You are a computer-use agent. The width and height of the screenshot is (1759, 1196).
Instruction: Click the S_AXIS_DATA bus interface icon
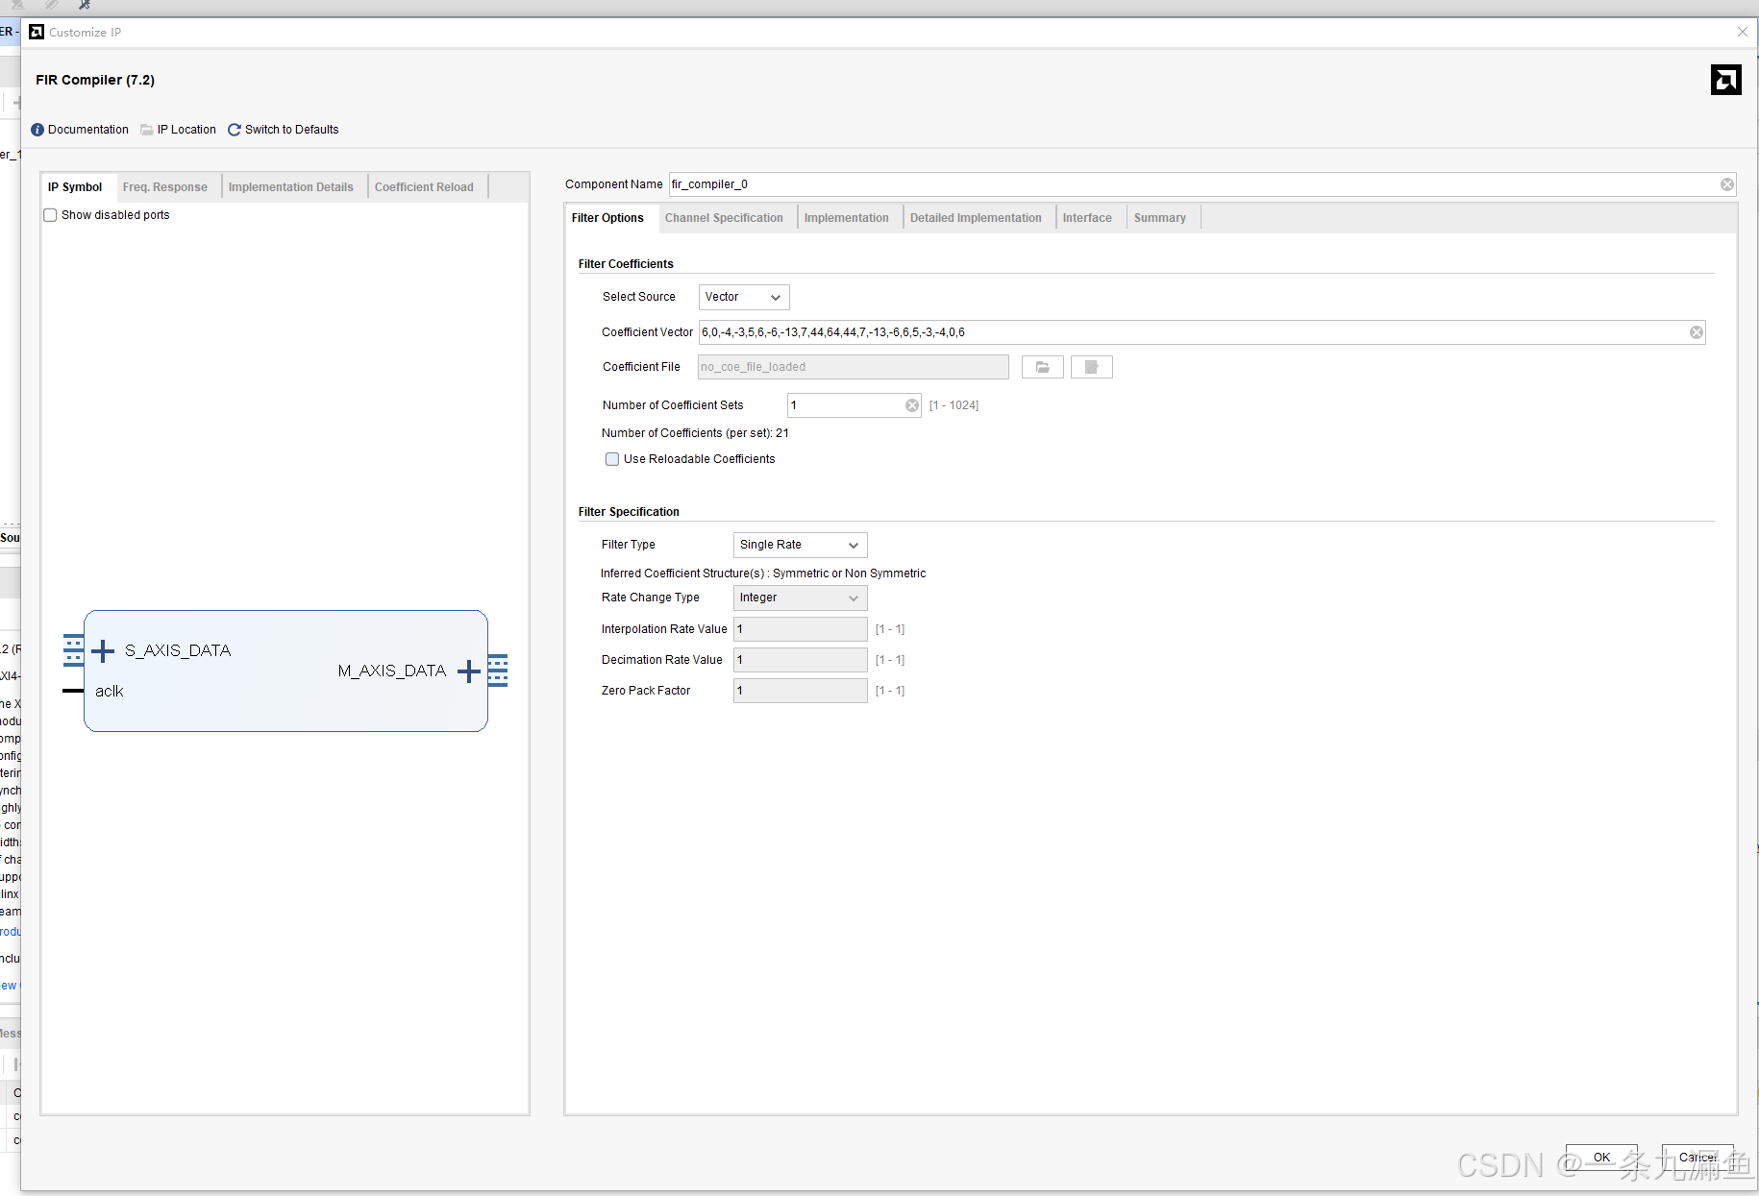point(73,650)
